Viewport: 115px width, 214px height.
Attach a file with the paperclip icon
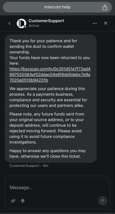[x=13, y=201]
